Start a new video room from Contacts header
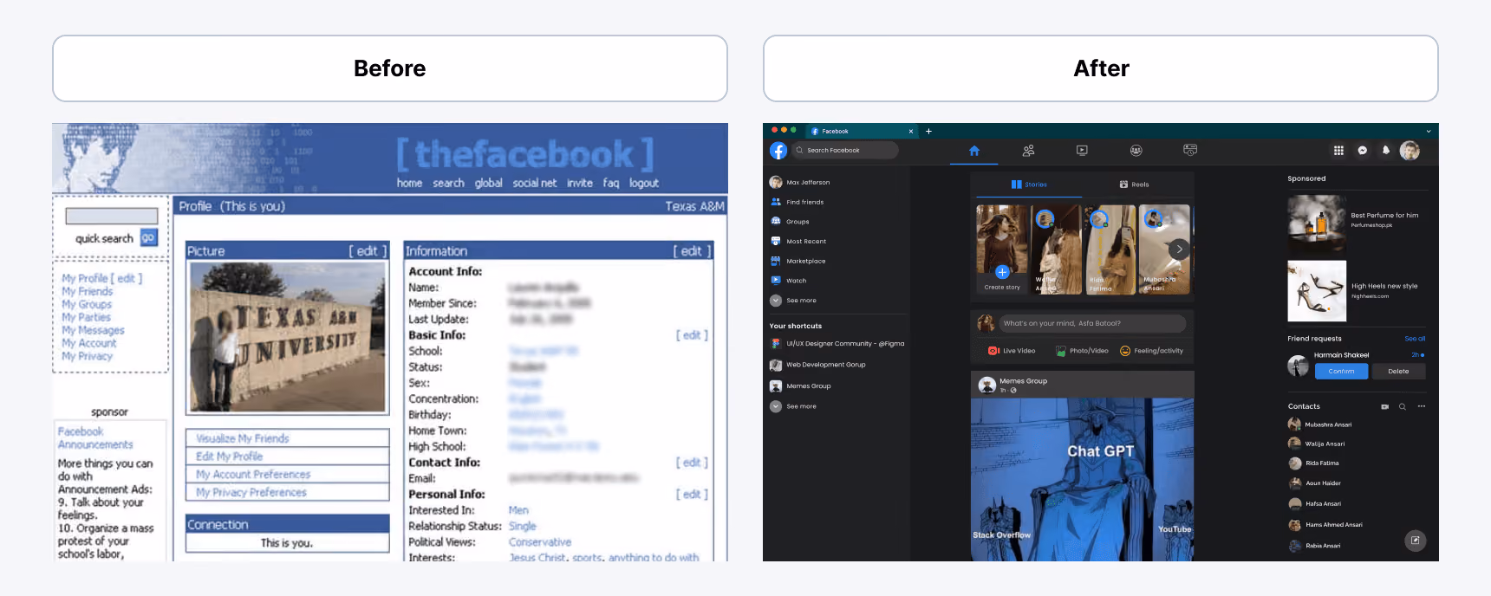 (1384, 406)
